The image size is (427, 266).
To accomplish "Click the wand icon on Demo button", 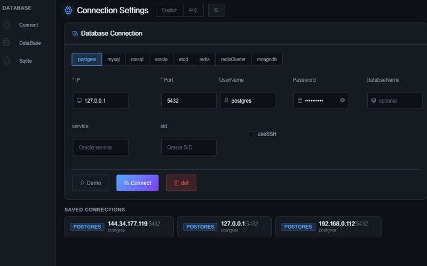I will 82,182.
